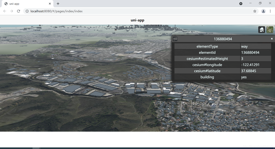The image size is (275, 149).
Task: Go back to the previous page
Action: point(5,11)
